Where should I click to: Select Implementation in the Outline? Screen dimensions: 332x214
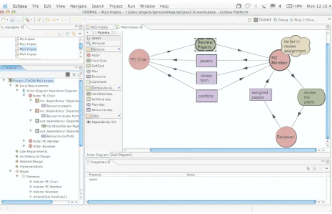[x=29, y=166]
